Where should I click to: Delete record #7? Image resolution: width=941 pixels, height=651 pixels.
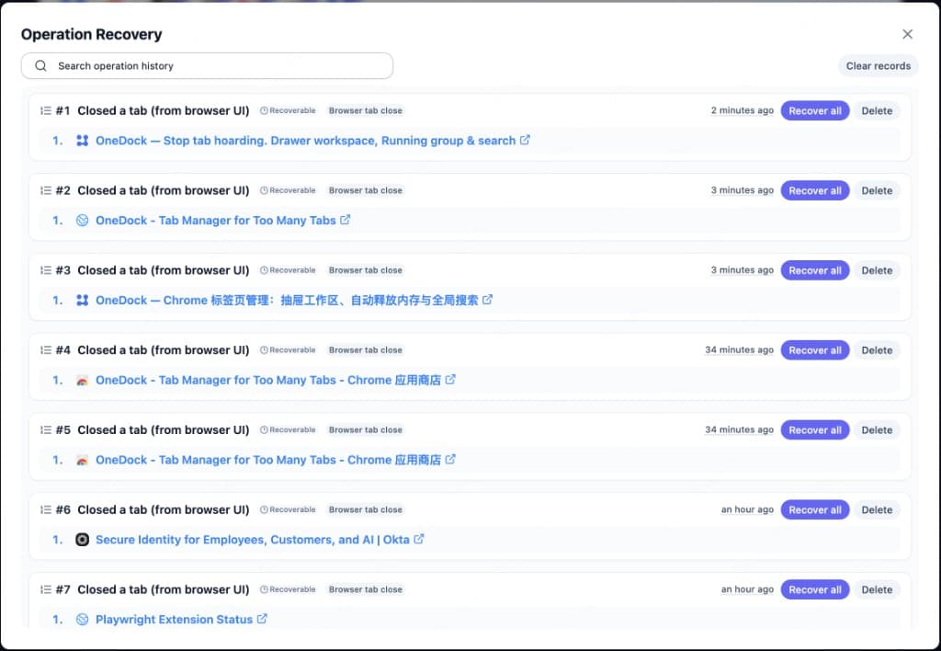(x=877, y=589)
